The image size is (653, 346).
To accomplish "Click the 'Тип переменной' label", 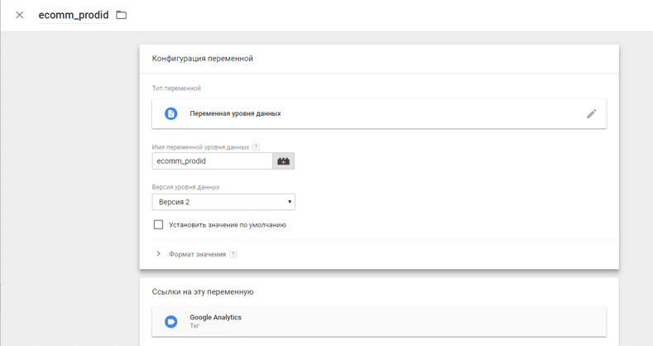I will coord(176,89).
